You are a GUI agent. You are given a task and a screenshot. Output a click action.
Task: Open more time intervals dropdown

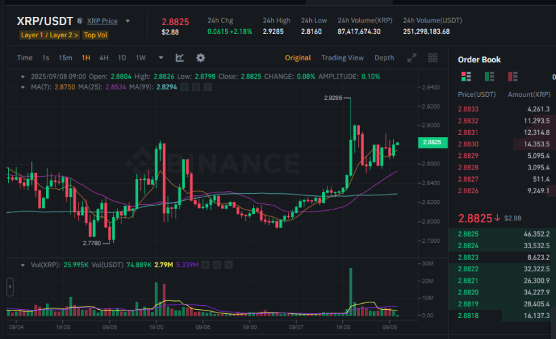point(161,58)
